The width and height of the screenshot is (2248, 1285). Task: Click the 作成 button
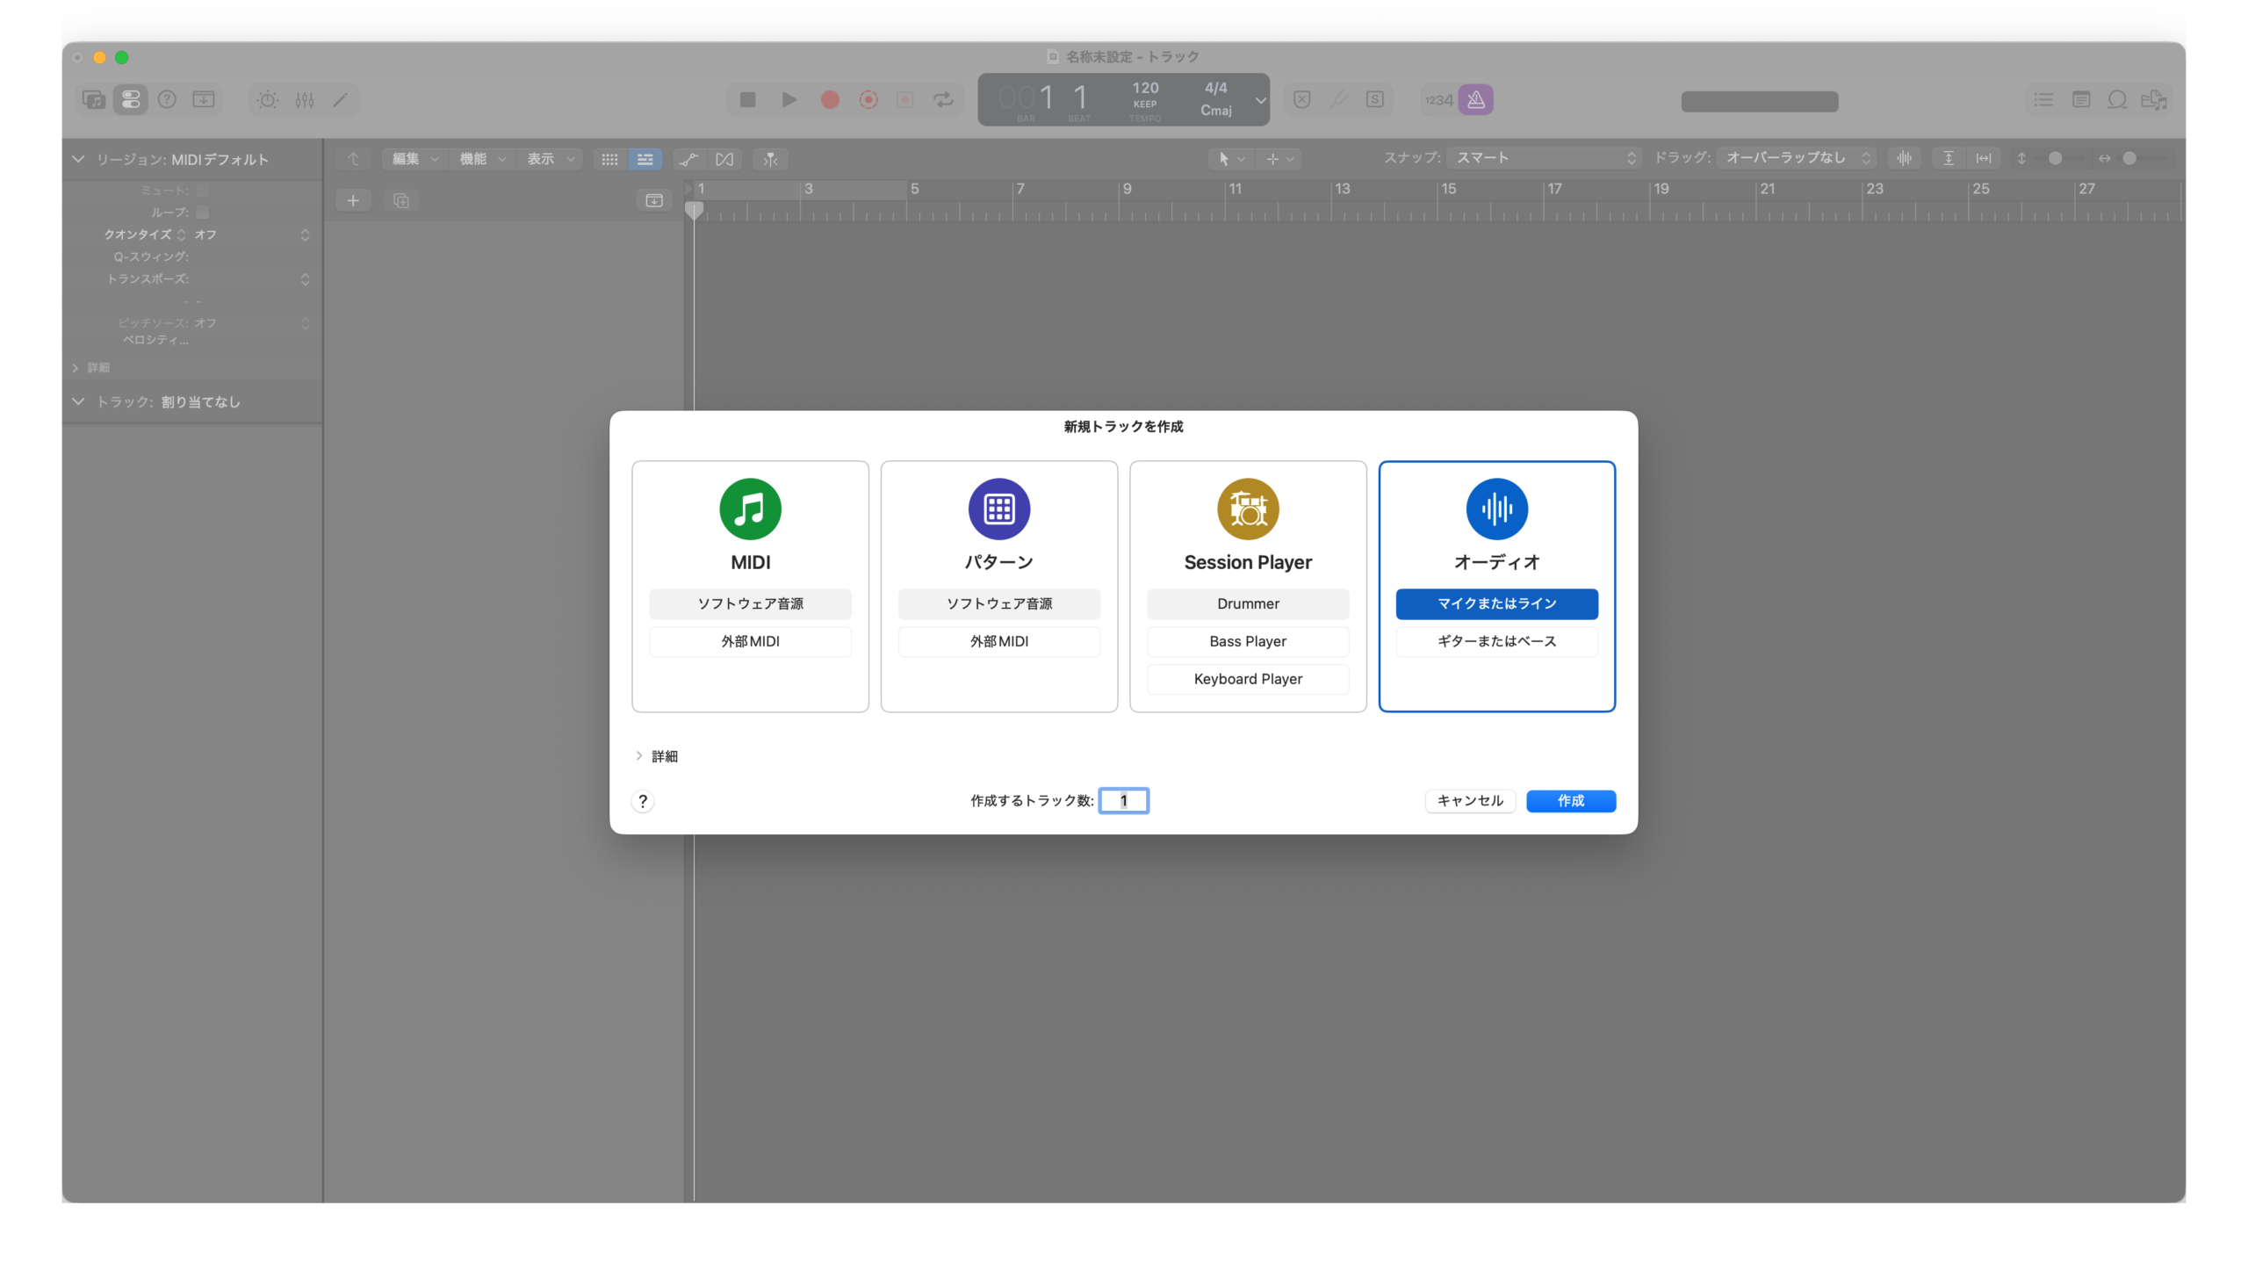1570,800
